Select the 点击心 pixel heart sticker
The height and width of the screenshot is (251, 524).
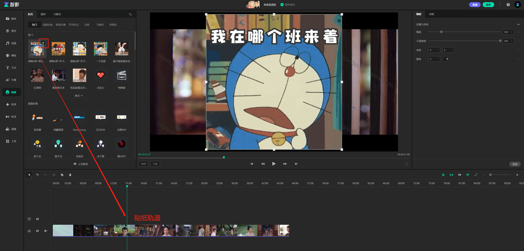(x=101, y=75)
